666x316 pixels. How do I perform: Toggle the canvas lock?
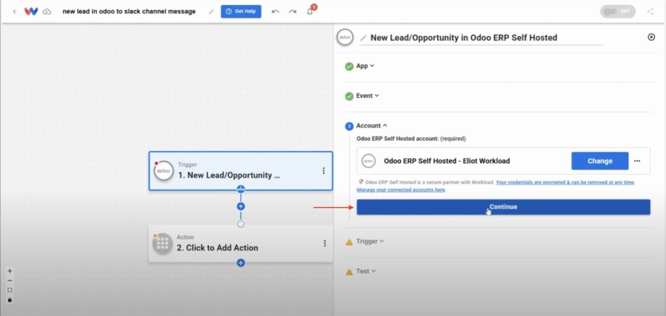pos(10,300)
